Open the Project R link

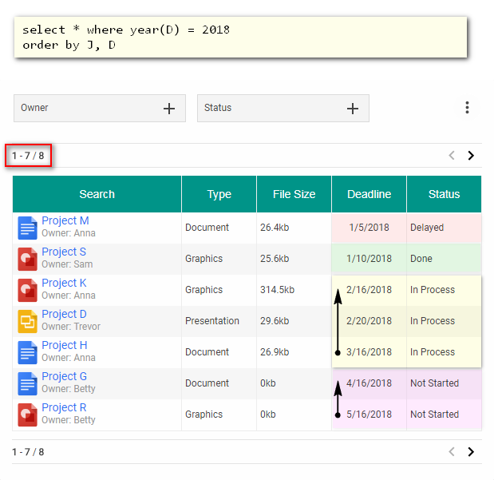click(x=64, y=408)
